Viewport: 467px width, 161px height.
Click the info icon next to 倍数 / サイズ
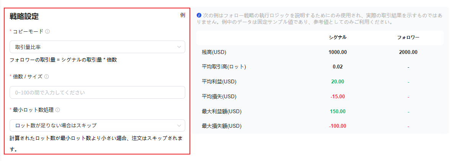click(46, 76)
